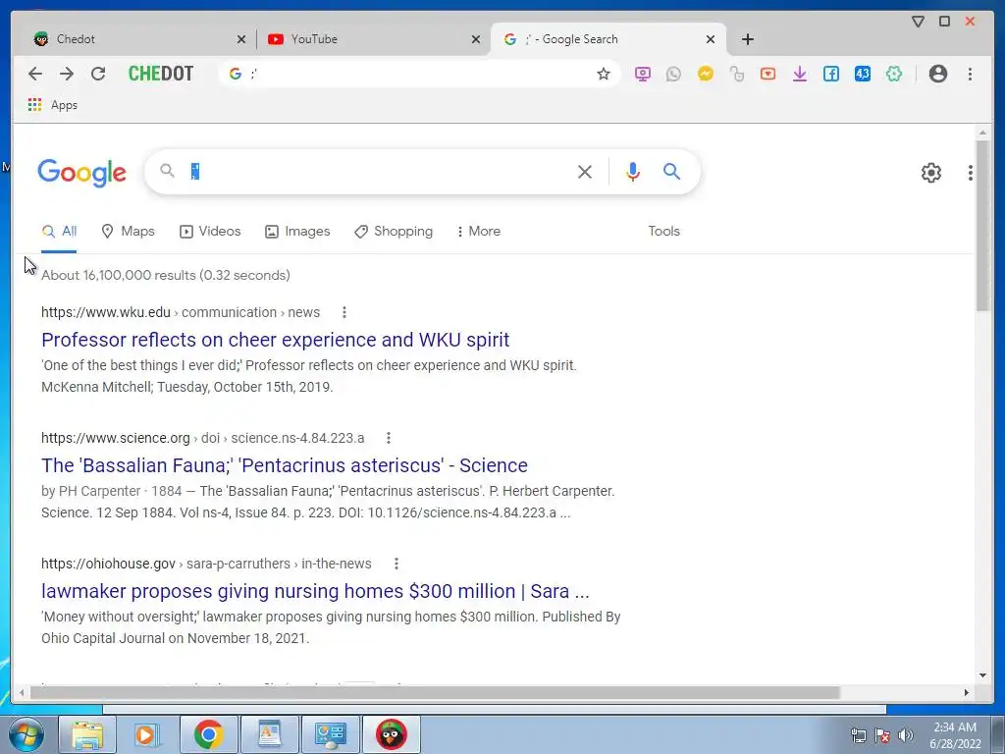The image size is (1005, 754).
Task: Bookmark this page with the star icon
Action: [604, 74]
